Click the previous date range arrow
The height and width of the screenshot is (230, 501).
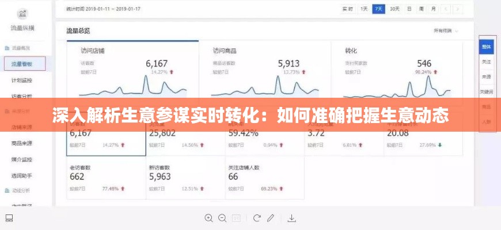[x=447, y=9]
